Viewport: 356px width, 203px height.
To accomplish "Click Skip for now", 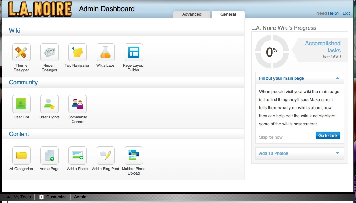I will (x=271, y=137).
